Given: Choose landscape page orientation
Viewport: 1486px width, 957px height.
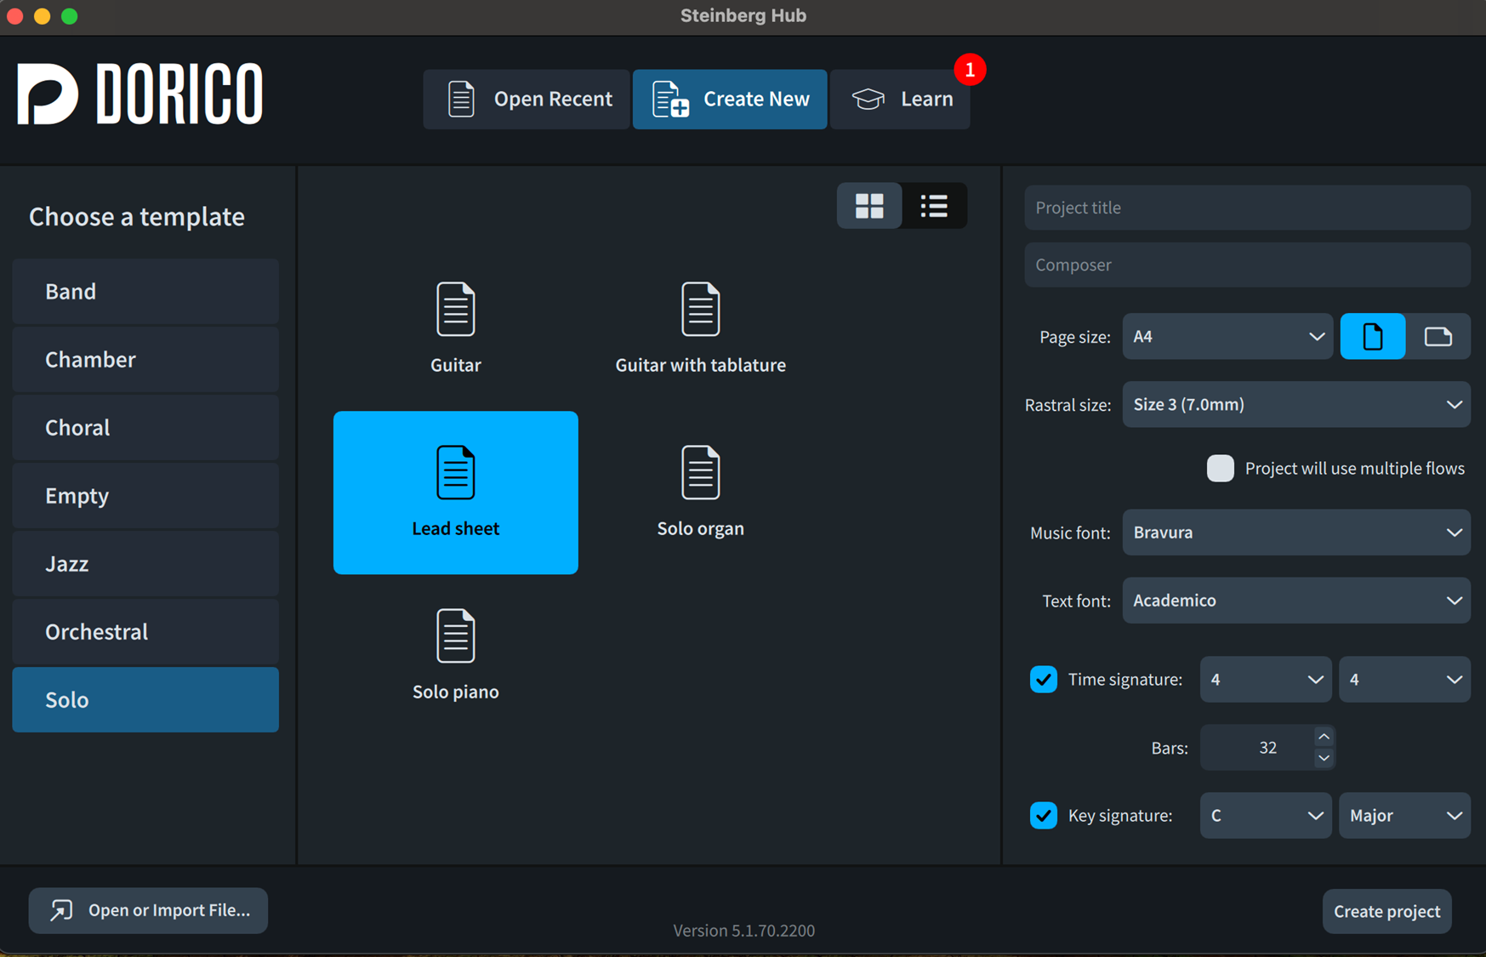Looking at the screenshot, I should pyautogui.click(x=1438, y=337).
